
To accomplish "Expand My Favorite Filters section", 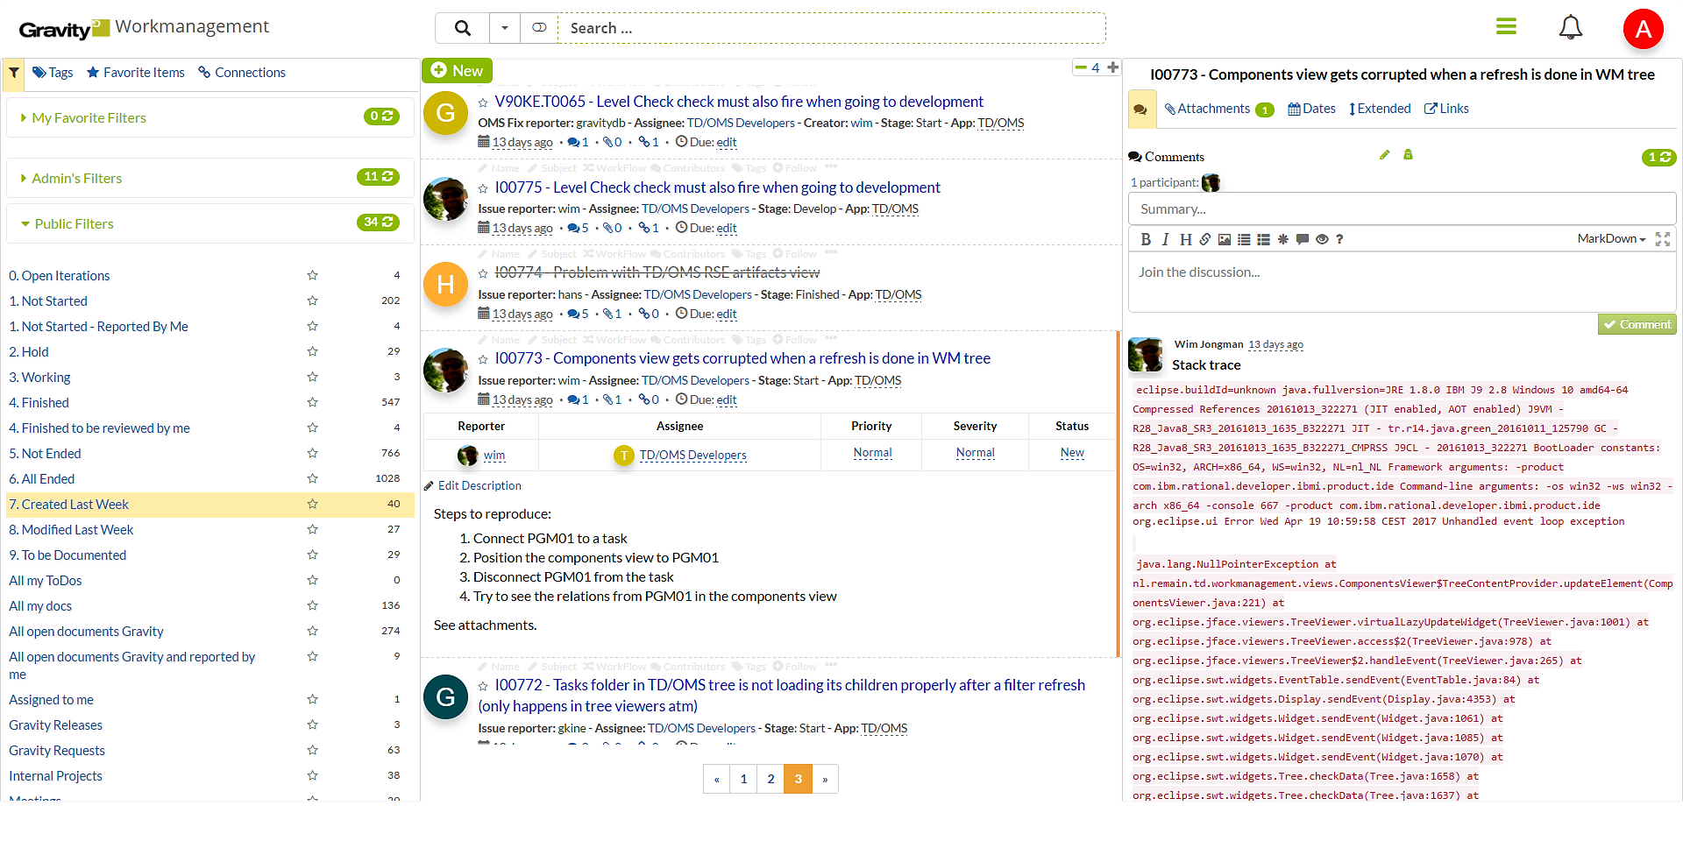I will 89,118.
